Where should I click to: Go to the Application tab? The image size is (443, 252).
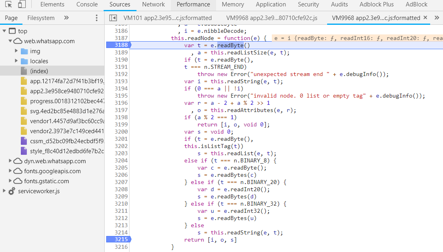[271, 4]
